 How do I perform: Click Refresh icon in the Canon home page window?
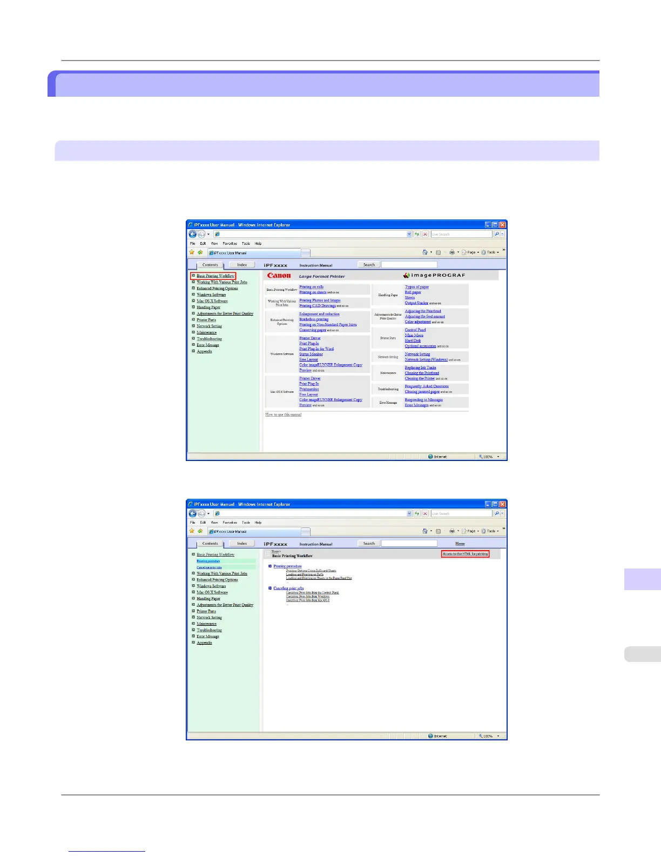[417, 234]
